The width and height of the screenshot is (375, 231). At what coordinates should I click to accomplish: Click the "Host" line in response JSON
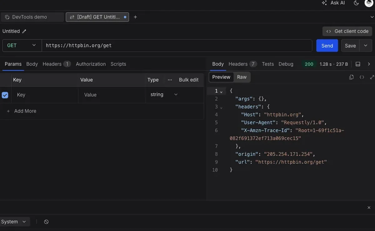pyautogui.click(x=272, y=115)
